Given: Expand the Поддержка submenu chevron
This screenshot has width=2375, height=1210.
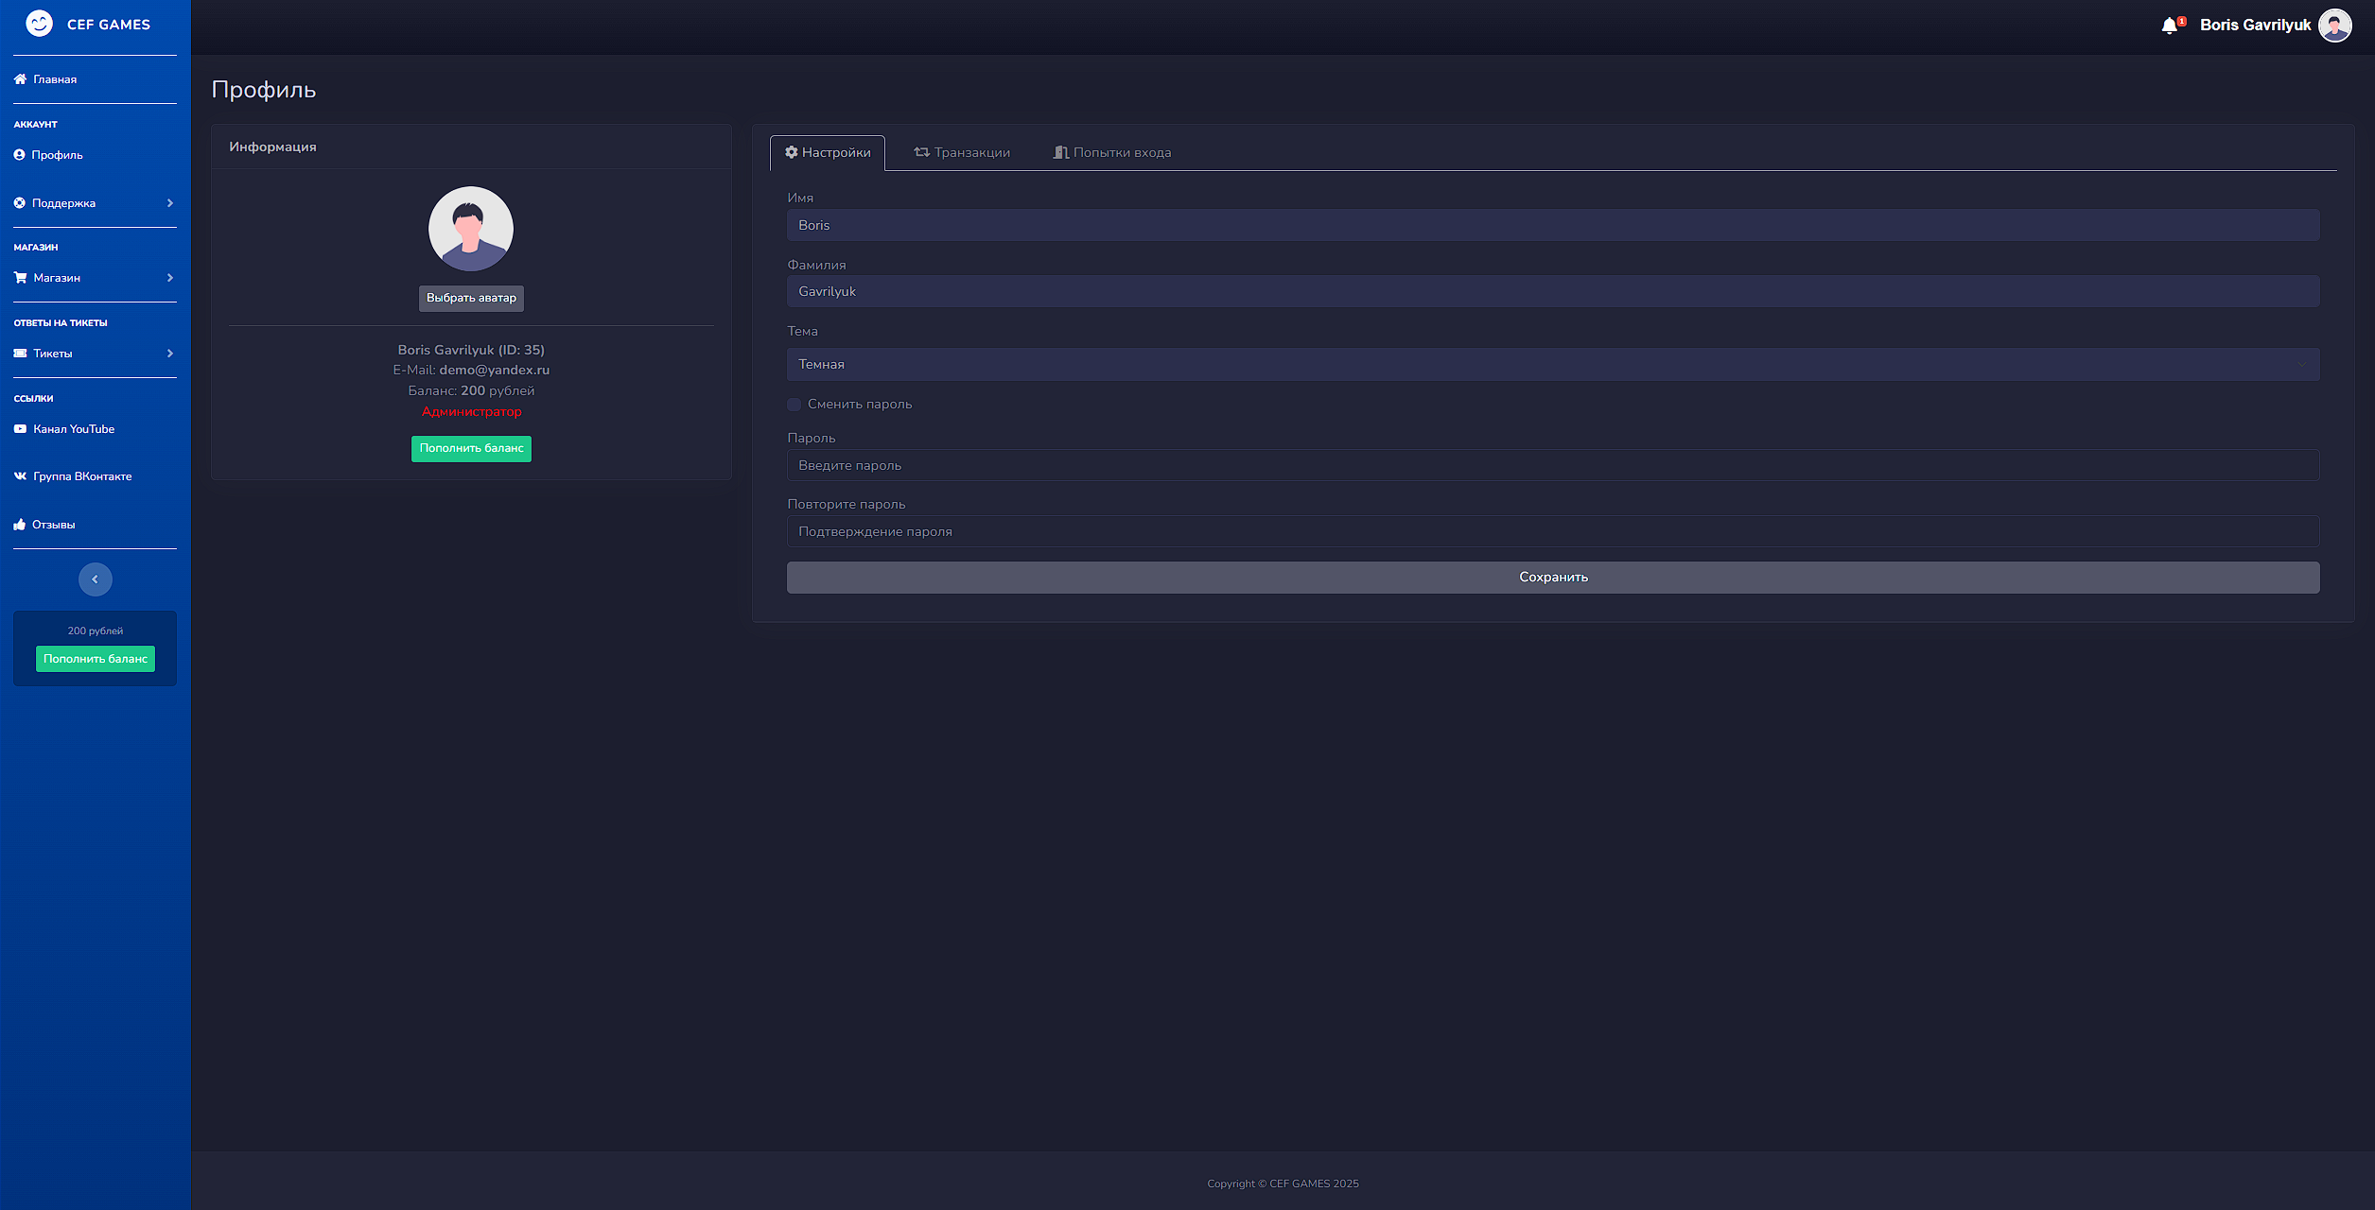Looking at the screenshot, I should (170, 203).
